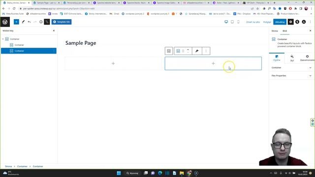Open options for the highlighted Container row
The image size is (315, 177).
54,51
